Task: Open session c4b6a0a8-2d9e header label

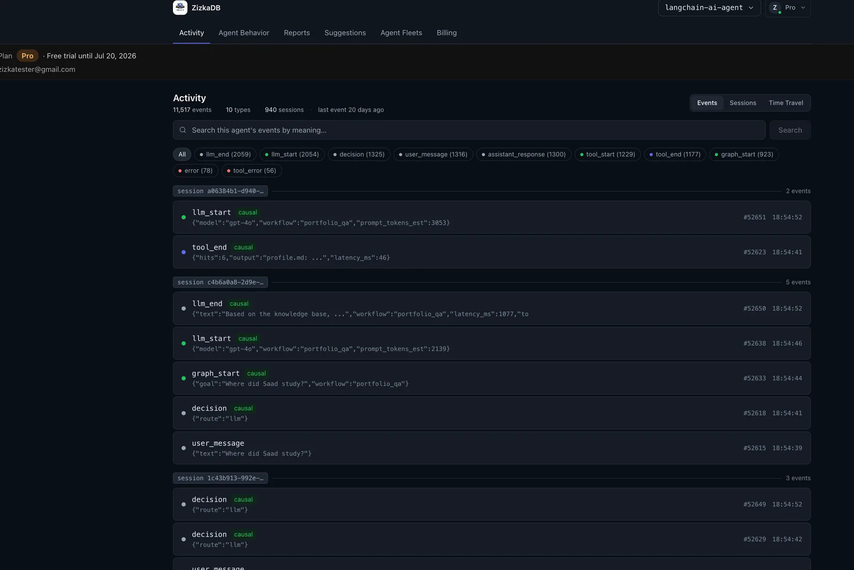Action: (220, 283)
